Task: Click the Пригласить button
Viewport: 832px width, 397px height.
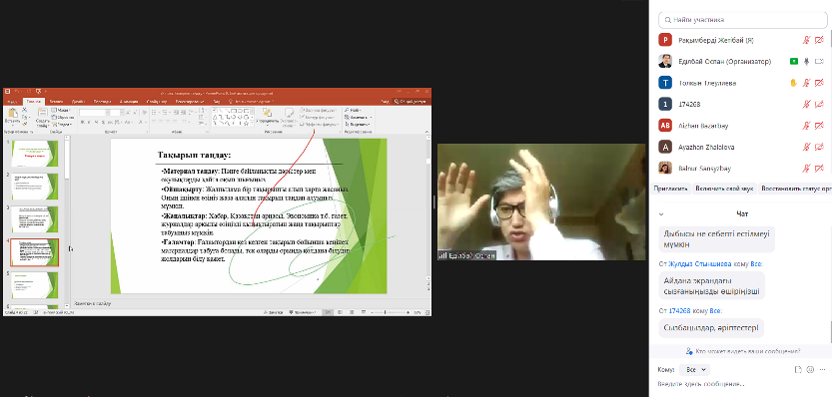Action: tap(671, 189)
